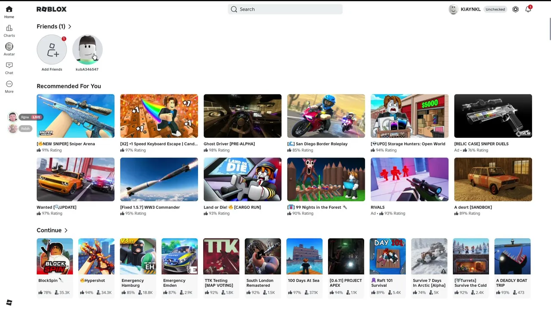Expand the Continue section chevron

pyautogui.click(x=66, y=230)
